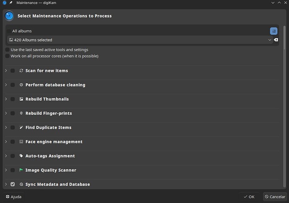This screenshot has height=203, width=289.
Task: Click the Cancelar button
Action: pyautogui.click(x=275, y=197)
